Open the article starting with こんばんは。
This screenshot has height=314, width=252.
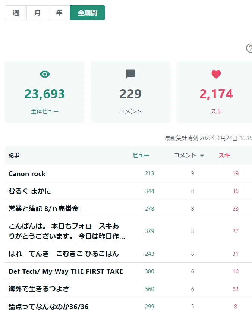67,231
